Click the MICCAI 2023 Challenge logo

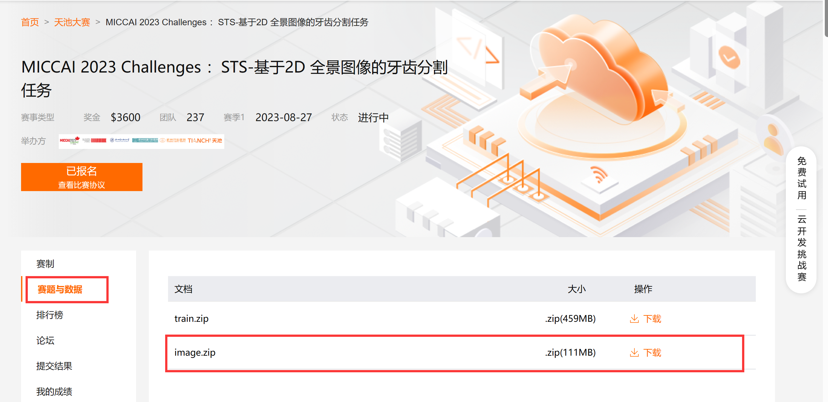[x=69, y=141]
